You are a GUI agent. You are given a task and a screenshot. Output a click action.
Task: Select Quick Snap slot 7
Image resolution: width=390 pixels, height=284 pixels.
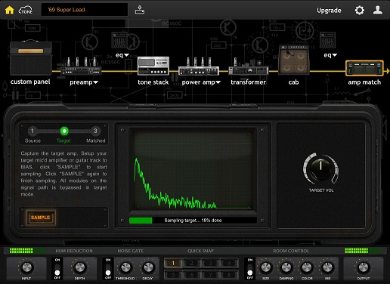210,275
